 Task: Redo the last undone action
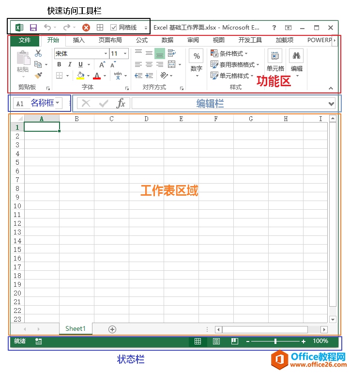tap(67, 27)
